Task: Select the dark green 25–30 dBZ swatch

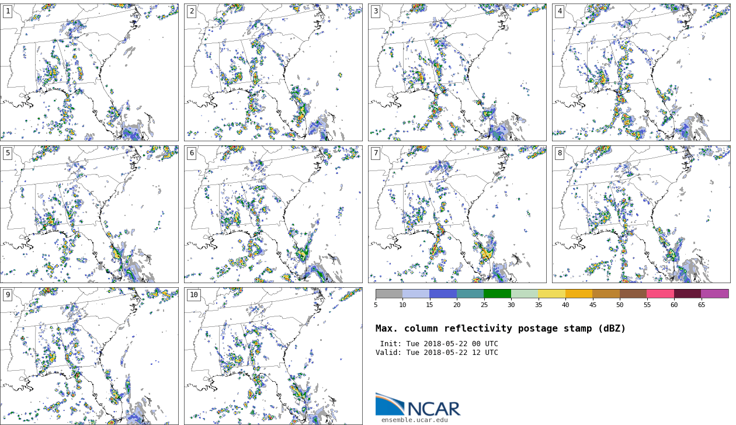Action: (497, 294)
